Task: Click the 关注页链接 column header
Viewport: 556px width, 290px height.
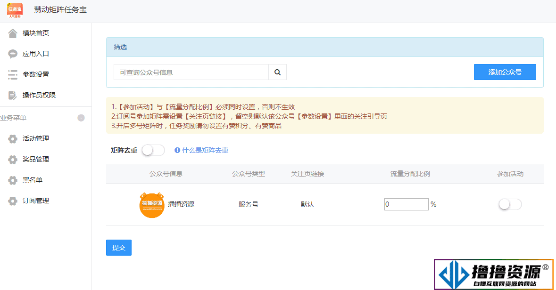Action: (x=307, y=174)
